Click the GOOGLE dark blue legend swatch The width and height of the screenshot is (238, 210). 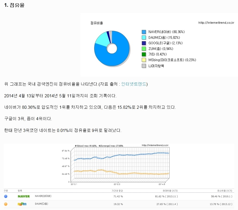pyautogui.click(x=144, y=43)
